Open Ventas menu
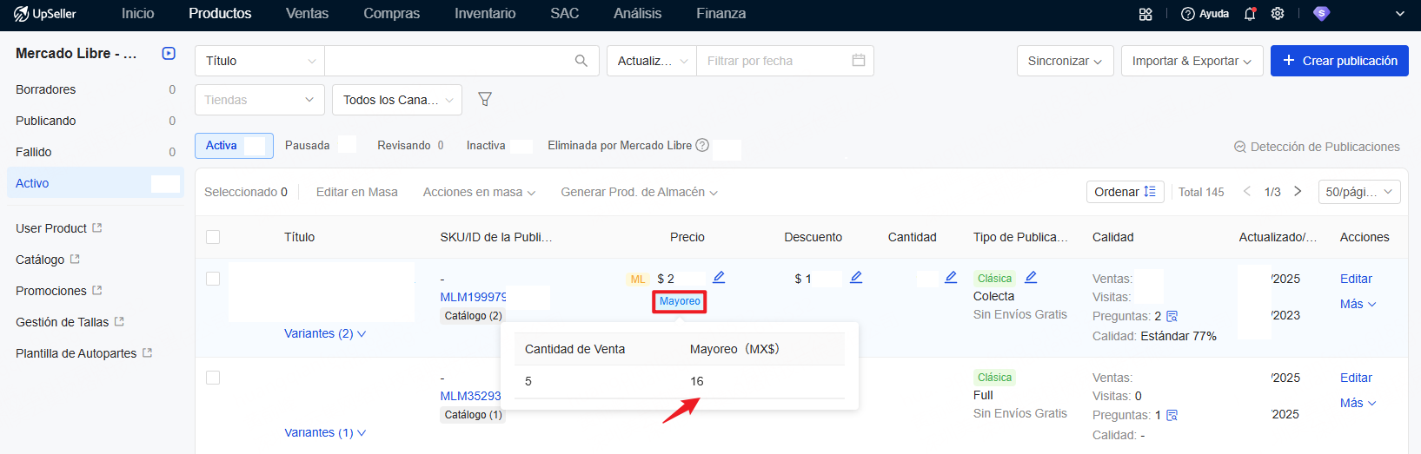Screen dimensions: 1421x454 pos(307,14)
